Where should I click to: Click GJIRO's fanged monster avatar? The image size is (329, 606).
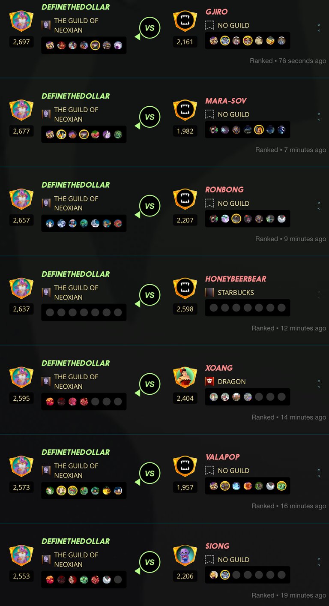[x=185, y=21]
